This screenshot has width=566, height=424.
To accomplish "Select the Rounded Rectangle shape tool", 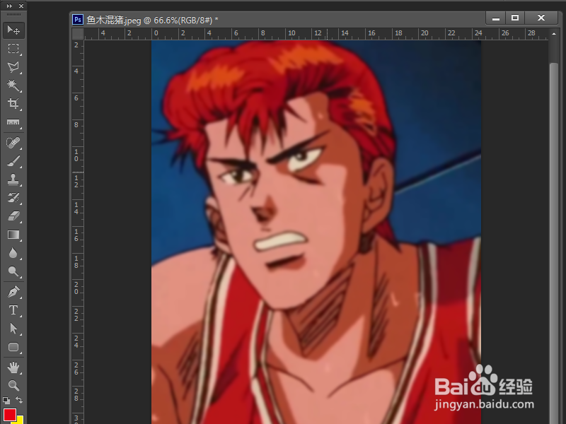I will click(13, 347).
